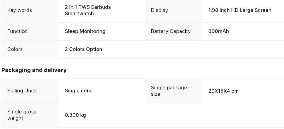The width and height of the screenshot is (284, 129).
Task: Select the '300mAh' battery value
Action: point(218,31)
